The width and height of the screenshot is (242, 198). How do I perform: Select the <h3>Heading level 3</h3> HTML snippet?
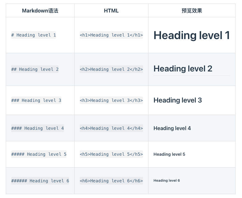[x=111, y=100]
